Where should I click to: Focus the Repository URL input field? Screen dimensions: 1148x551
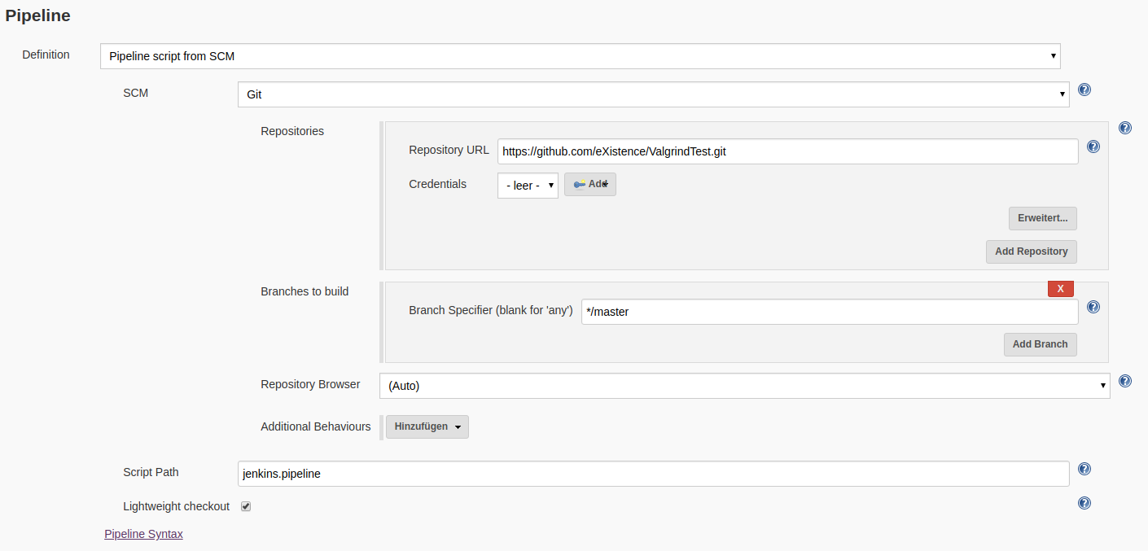788,151
